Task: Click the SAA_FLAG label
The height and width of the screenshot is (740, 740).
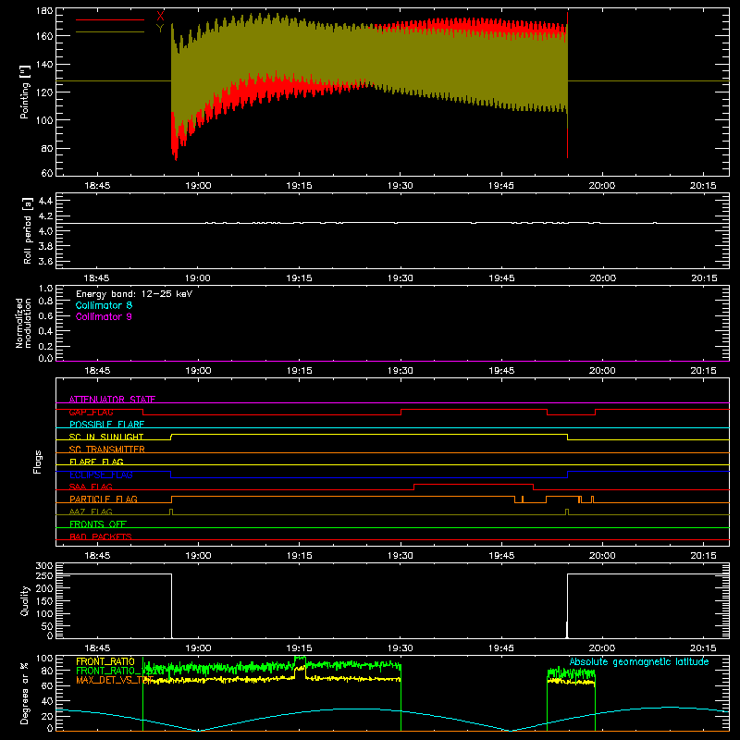Action: (91, 487)
